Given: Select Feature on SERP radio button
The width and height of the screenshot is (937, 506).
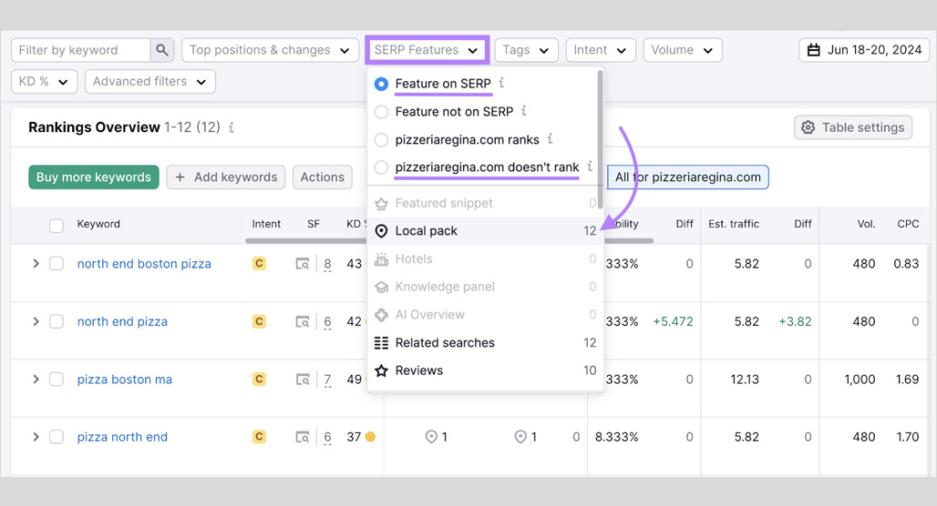Looking at the screenshot, I should click(x=381, y=84).
